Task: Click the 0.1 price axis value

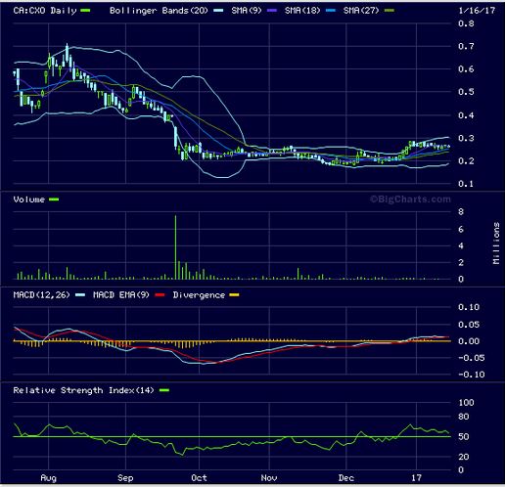Action: coord(466,184)
